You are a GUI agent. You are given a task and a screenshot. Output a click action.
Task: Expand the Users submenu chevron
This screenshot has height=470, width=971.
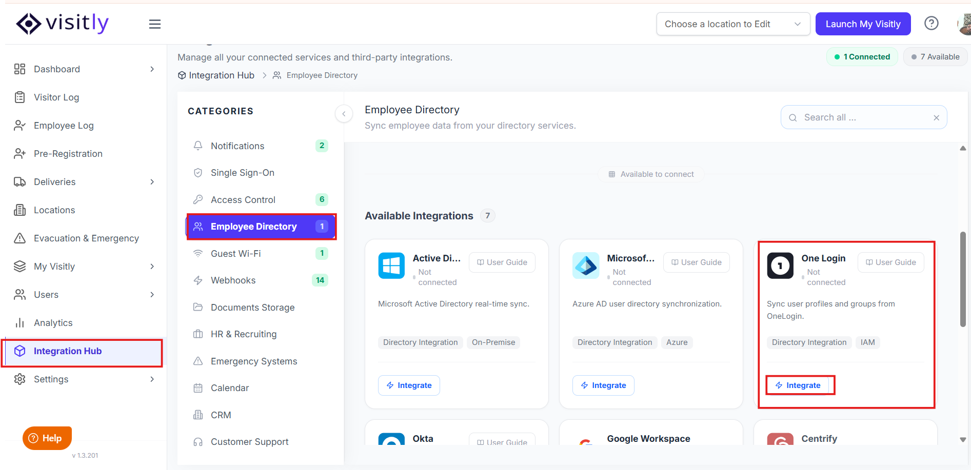(152, 295)
